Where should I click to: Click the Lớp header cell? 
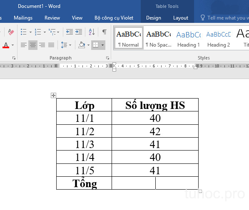point(84,105)
